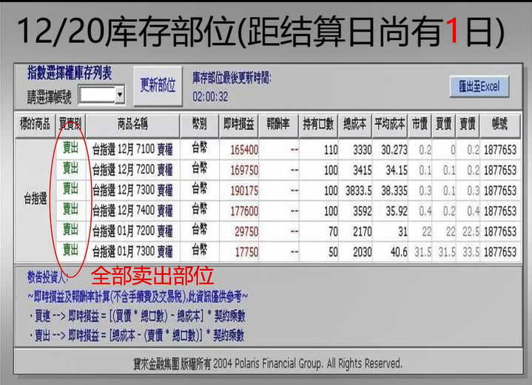Select row 台指選 12月 7400 賣權

(x=288, y=211)
